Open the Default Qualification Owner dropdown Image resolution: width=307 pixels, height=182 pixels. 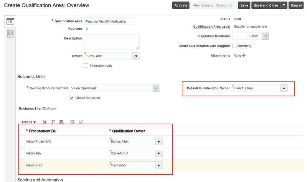283,89
